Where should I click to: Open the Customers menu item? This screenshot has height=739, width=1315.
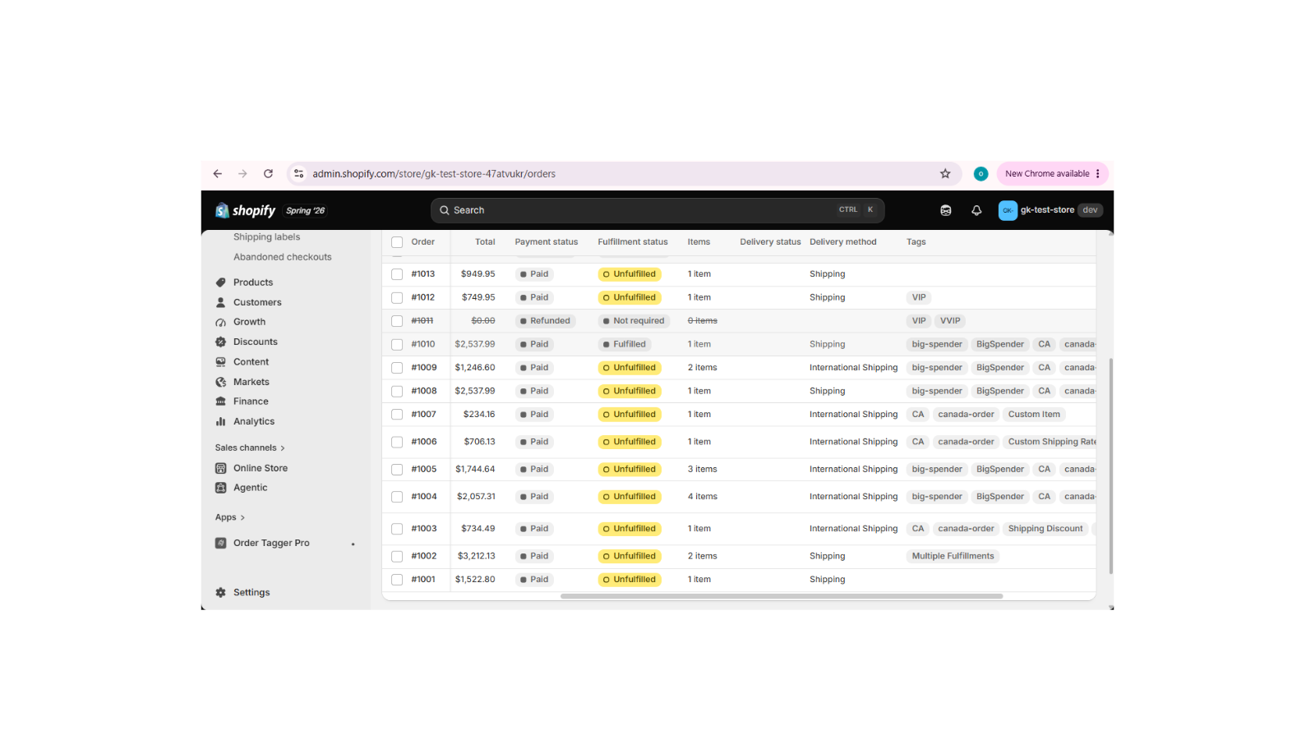[257, 302]
